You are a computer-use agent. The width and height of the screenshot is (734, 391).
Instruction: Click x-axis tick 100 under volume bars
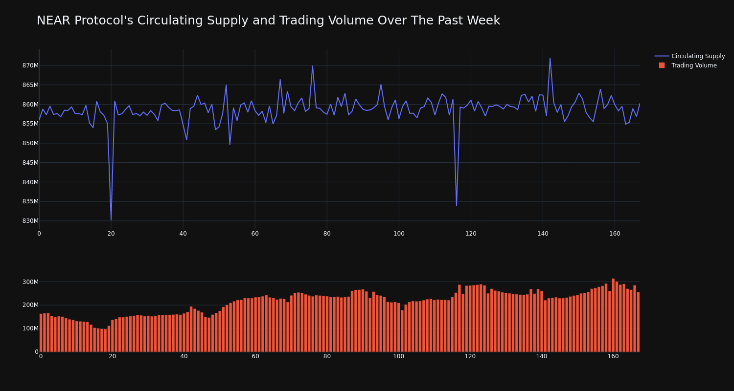[x=399, y=356]
